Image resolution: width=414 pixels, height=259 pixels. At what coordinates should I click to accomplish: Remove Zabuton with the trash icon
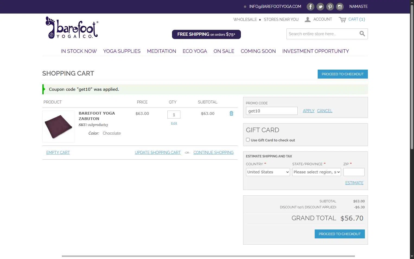coord(231,113)
